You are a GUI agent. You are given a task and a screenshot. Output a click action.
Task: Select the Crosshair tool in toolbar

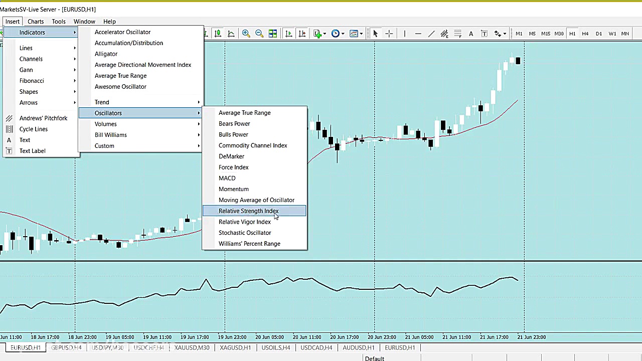pos(389,34)
